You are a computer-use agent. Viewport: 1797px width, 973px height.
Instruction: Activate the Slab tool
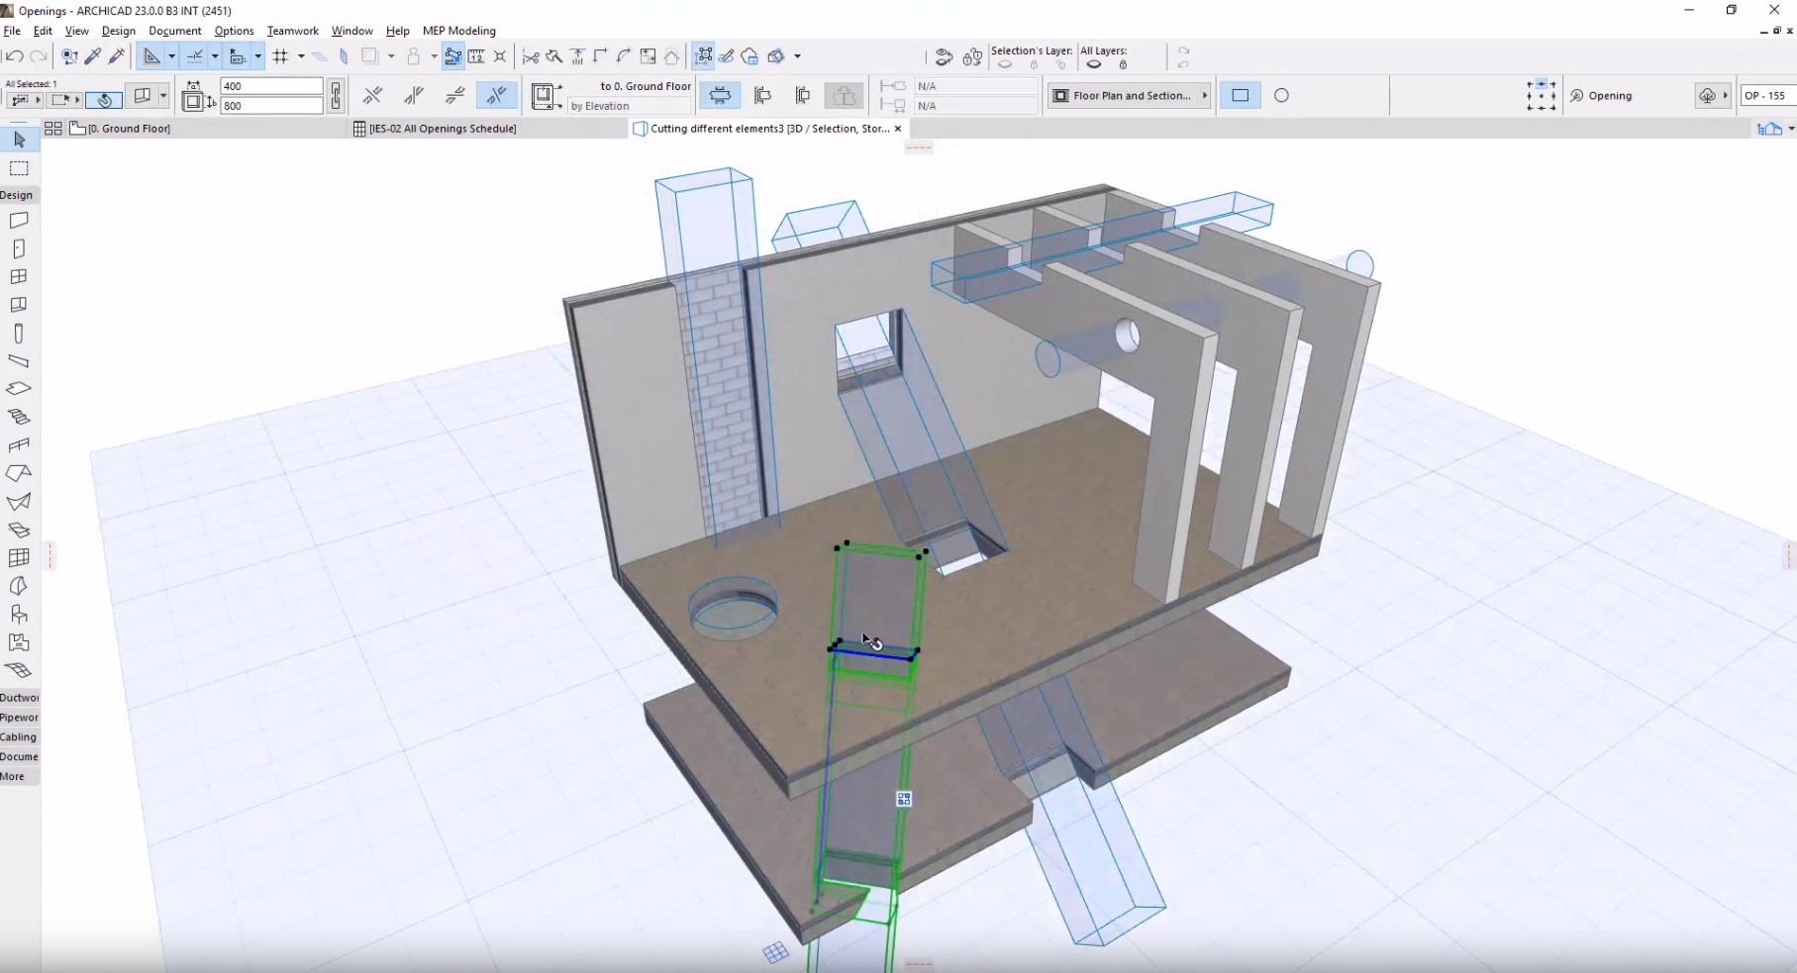(x=19, y=389)
